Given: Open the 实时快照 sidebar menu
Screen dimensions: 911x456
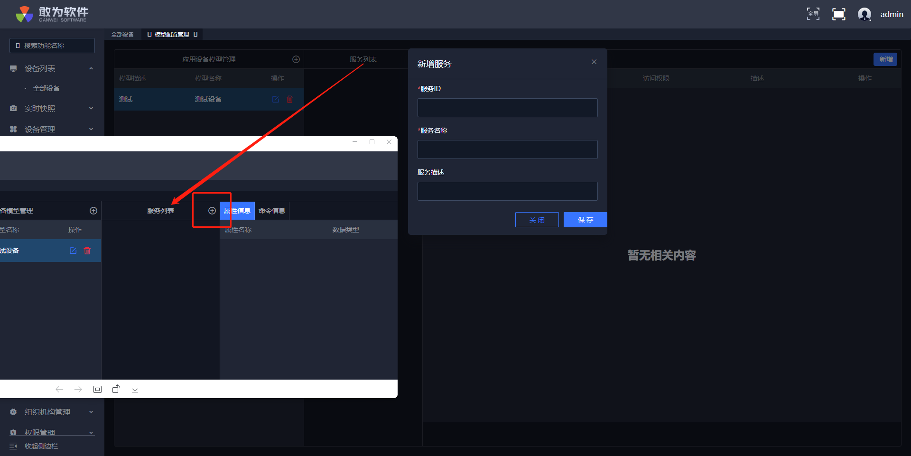Looking at the screenshot, I should tap(40, 109).
